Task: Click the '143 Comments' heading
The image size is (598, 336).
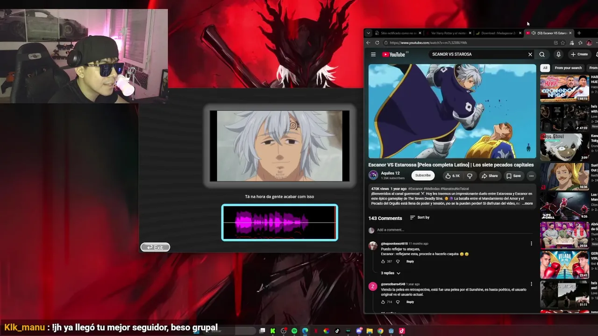Action: tap(385, 218)
